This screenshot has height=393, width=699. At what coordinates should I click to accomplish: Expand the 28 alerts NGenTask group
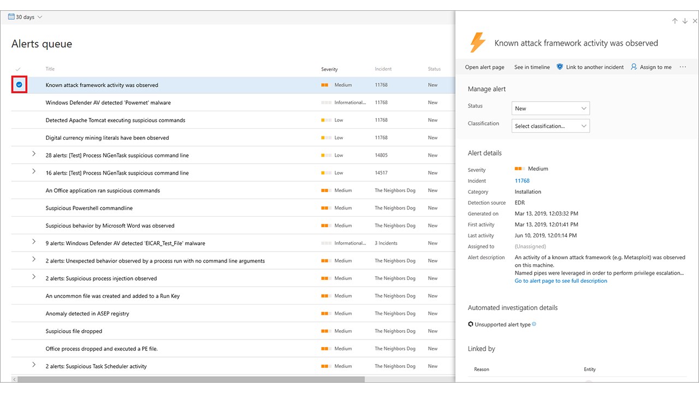34,154
